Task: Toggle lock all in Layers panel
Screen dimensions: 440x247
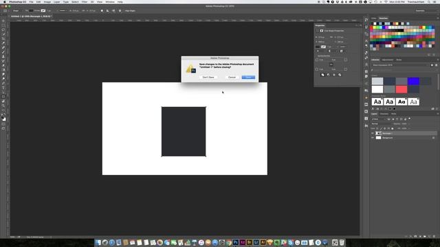Action: click(x=393, y=128)
